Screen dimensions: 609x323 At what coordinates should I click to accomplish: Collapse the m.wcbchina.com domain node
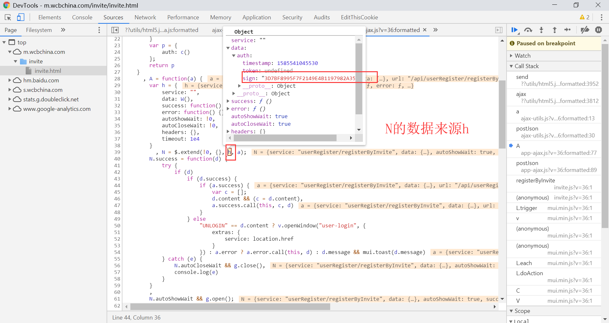pyautogui.click(x=10, y=52)
